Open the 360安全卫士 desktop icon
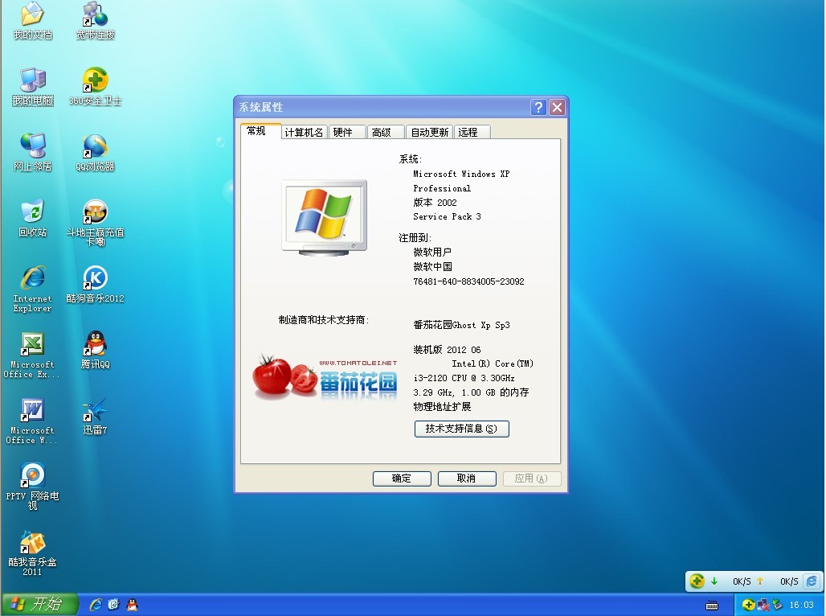The width and height of the screenshot is (826, 616). coord(96,80)
